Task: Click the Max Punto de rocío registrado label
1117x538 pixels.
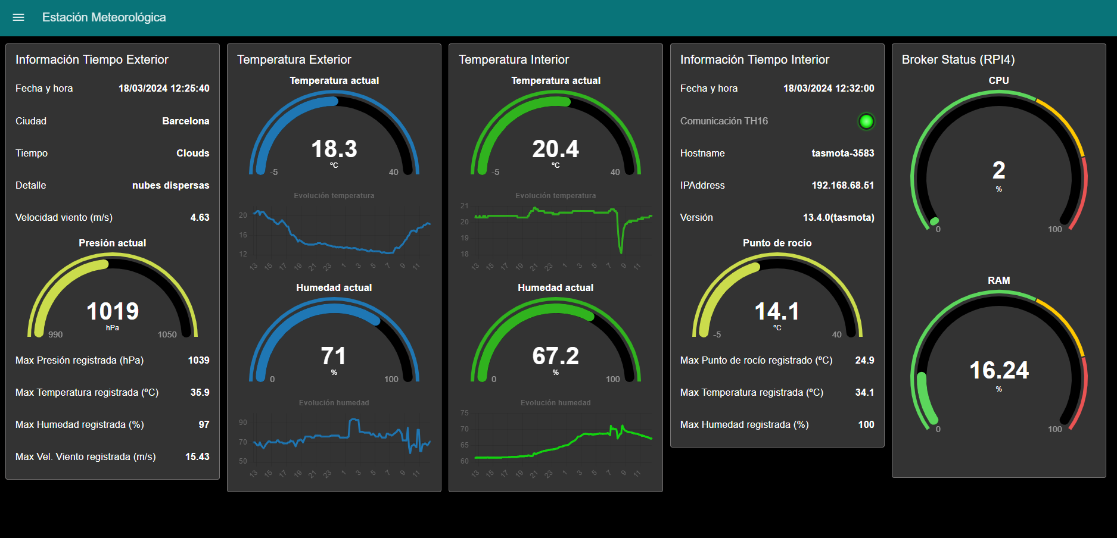Action: point(756,360)
